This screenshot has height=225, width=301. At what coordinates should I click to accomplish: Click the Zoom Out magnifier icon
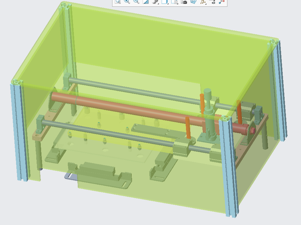136,2
